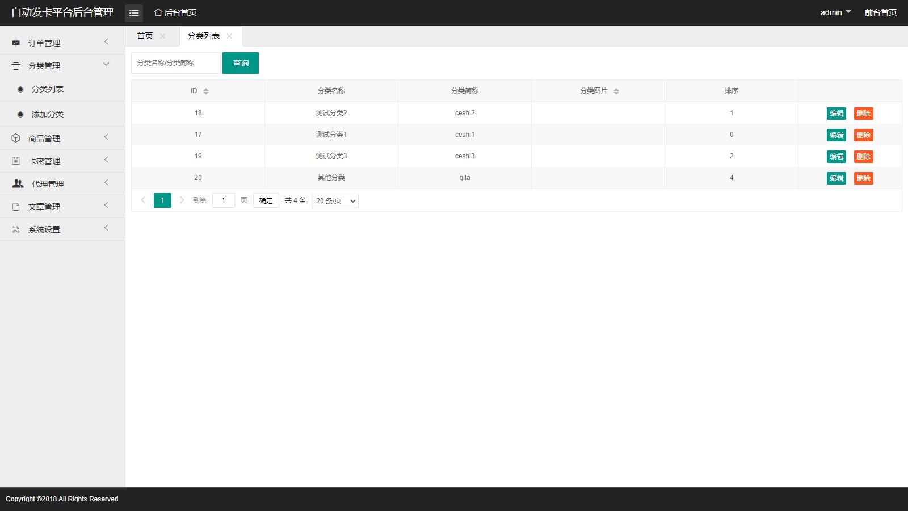Open 添加分类 in the sidebar
Image resolution: width=908 pixels, height=511 pixels.
(x=48, y=114)
